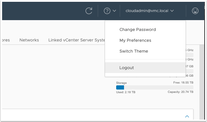The height and width of the screenshot is (122, 207).
Task: Click the 'Free: 18.55 TB' storage label
Action: 182,82
